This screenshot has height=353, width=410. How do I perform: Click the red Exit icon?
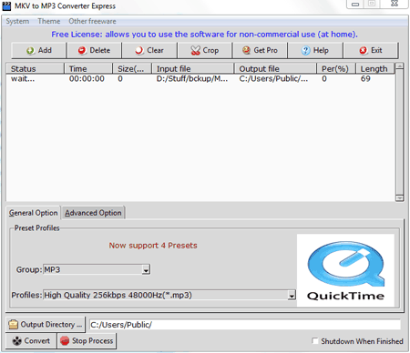tap(363, 50)
